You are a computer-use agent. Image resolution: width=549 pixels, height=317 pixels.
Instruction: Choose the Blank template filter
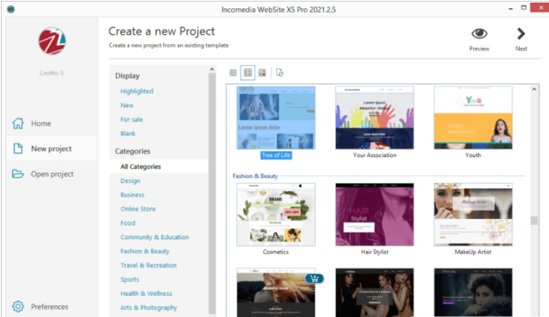point(128,133)
